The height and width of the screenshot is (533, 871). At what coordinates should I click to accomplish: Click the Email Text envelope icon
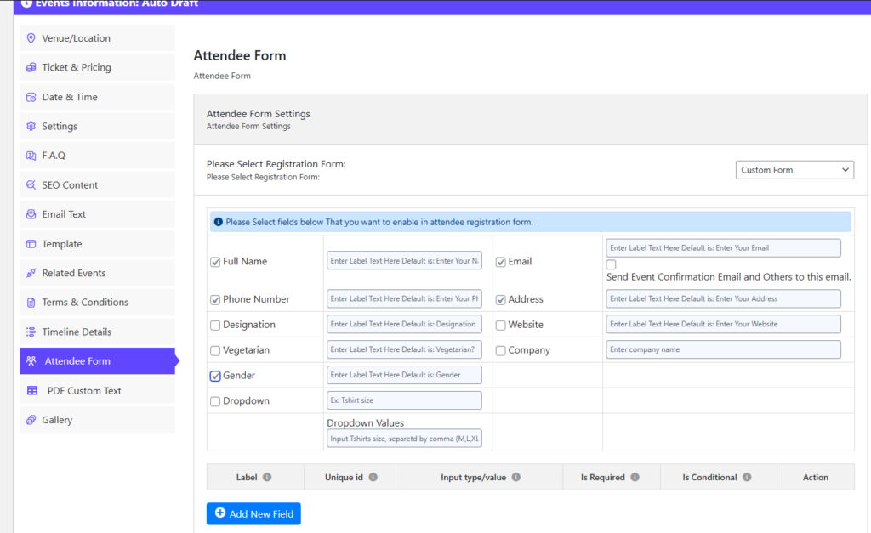31,213
